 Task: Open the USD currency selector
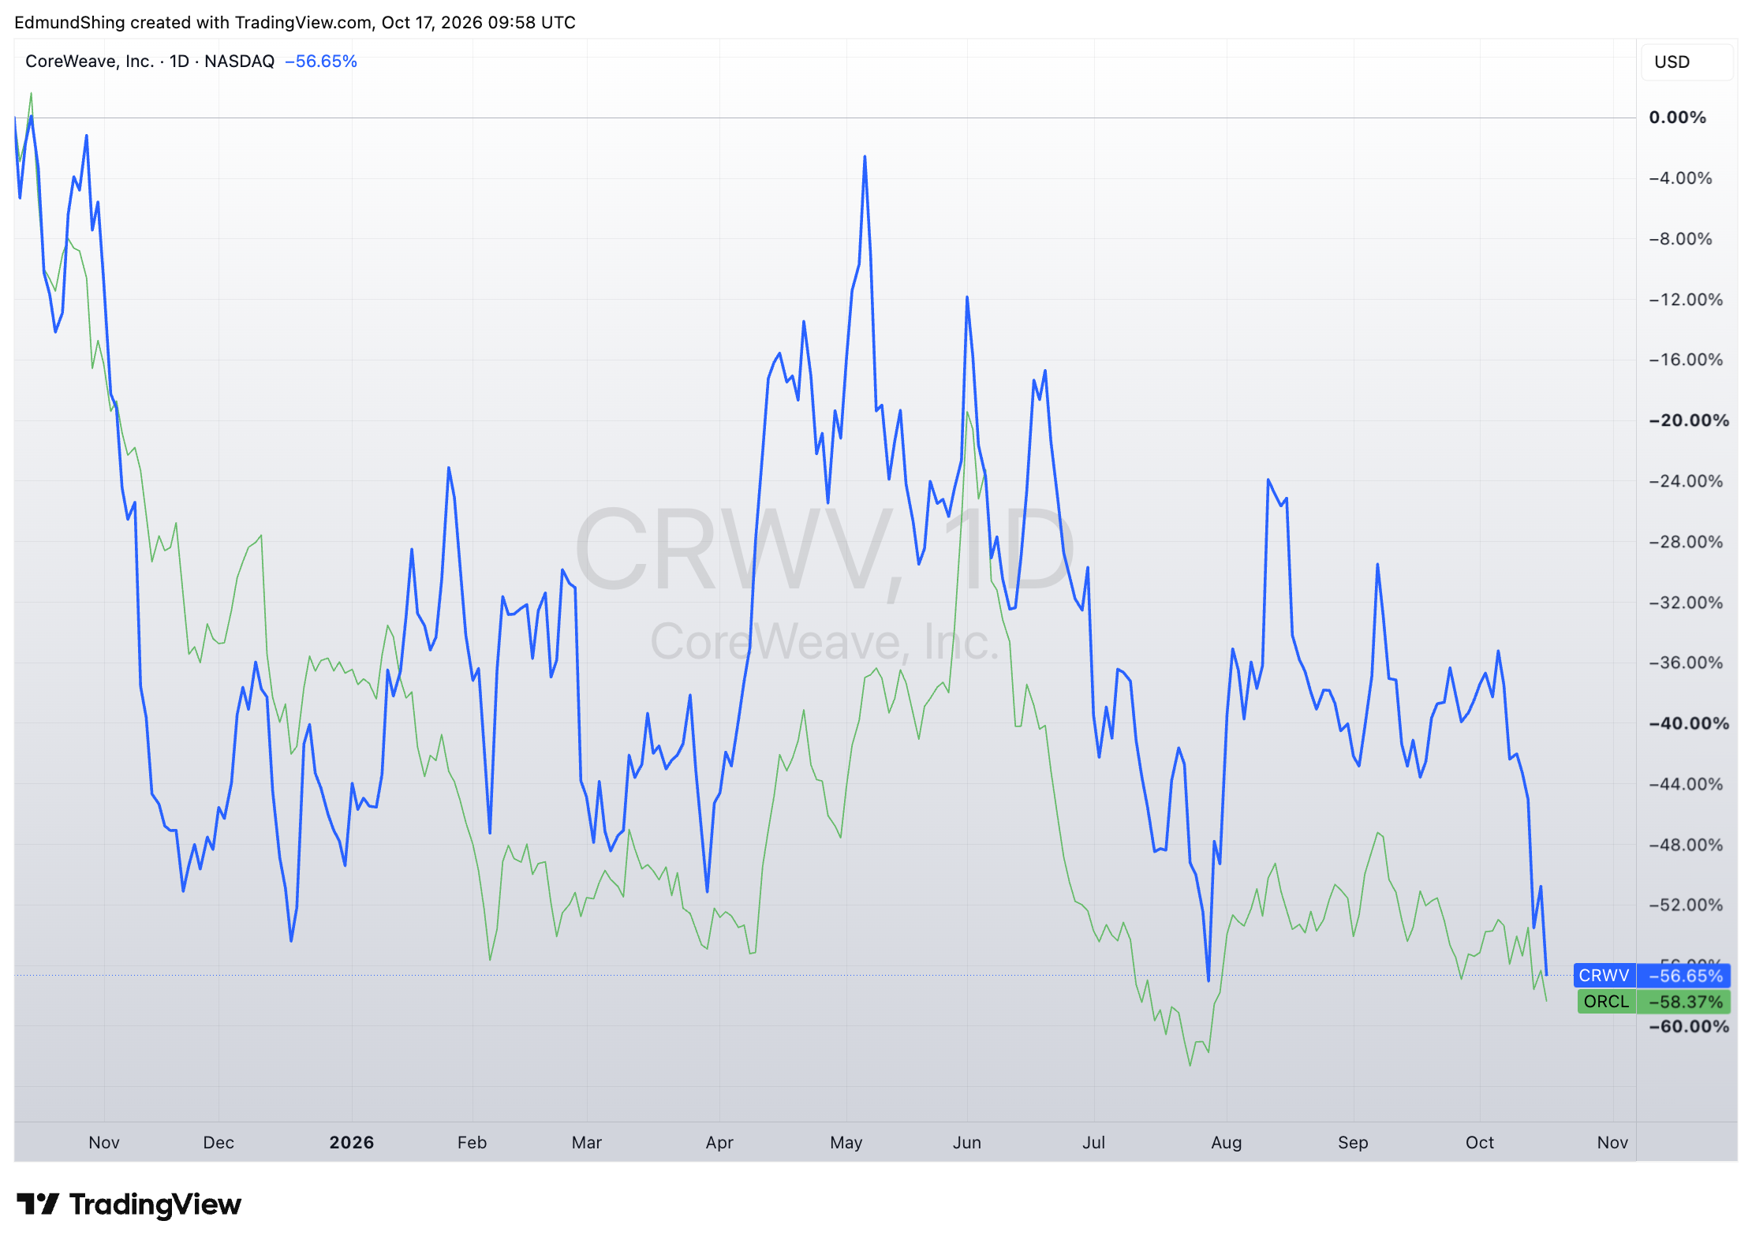pyautogui.click(x=1687, y=62)
